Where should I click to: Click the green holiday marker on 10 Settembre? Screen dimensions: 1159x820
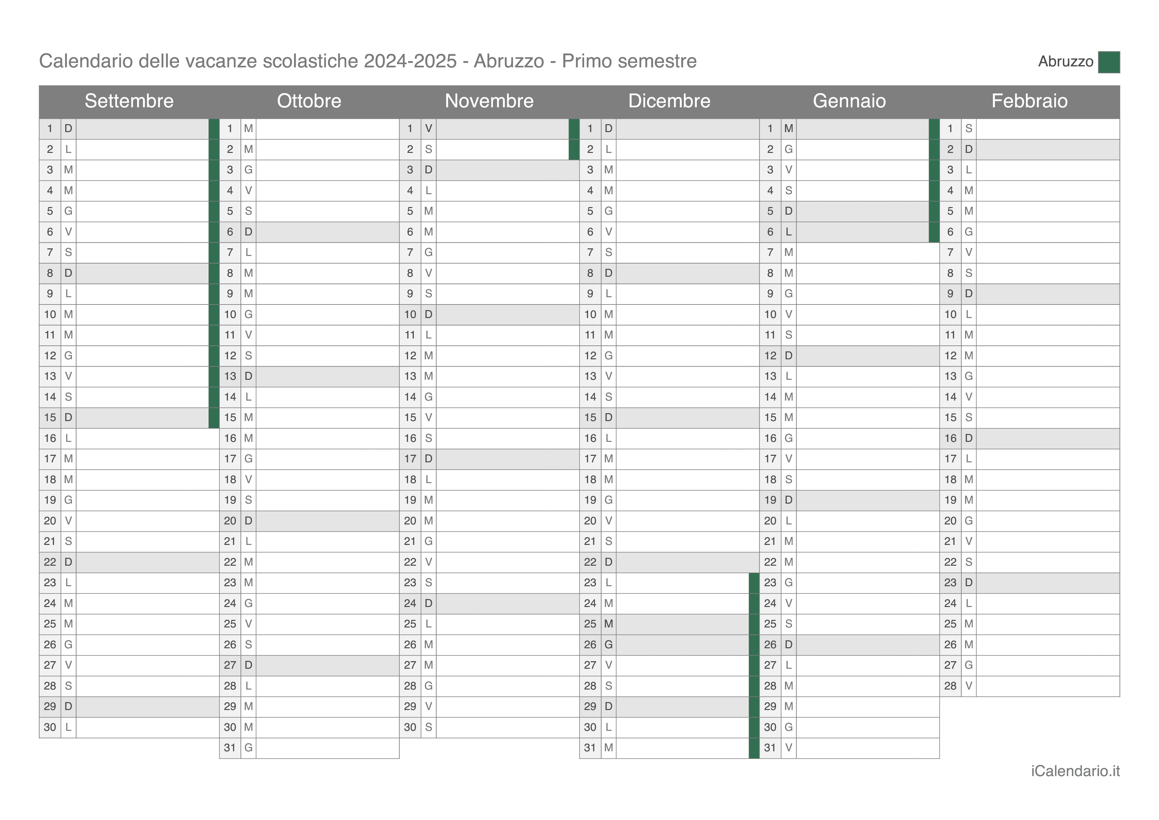point(214,315)
